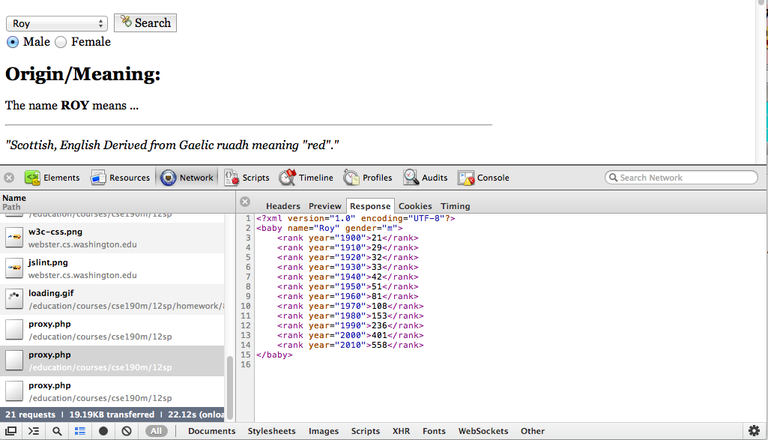This screenshot has height=440, width=768.
Task: Clear the network log icon
Action: pyautogui.click(x=127, y=431)
